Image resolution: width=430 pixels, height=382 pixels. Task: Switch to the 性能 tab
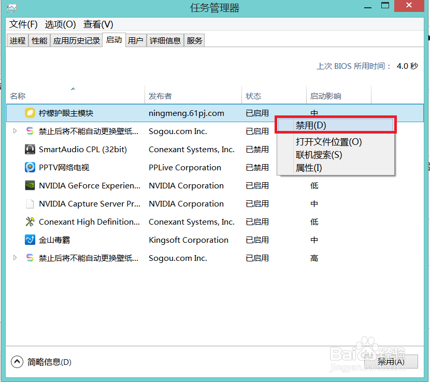point(39,40)
